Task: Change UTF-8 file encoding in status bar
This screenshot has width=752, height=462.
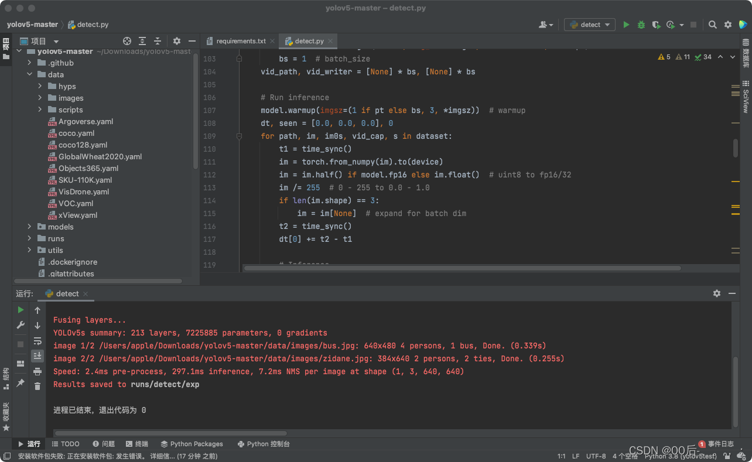Action: coord(596,456)
